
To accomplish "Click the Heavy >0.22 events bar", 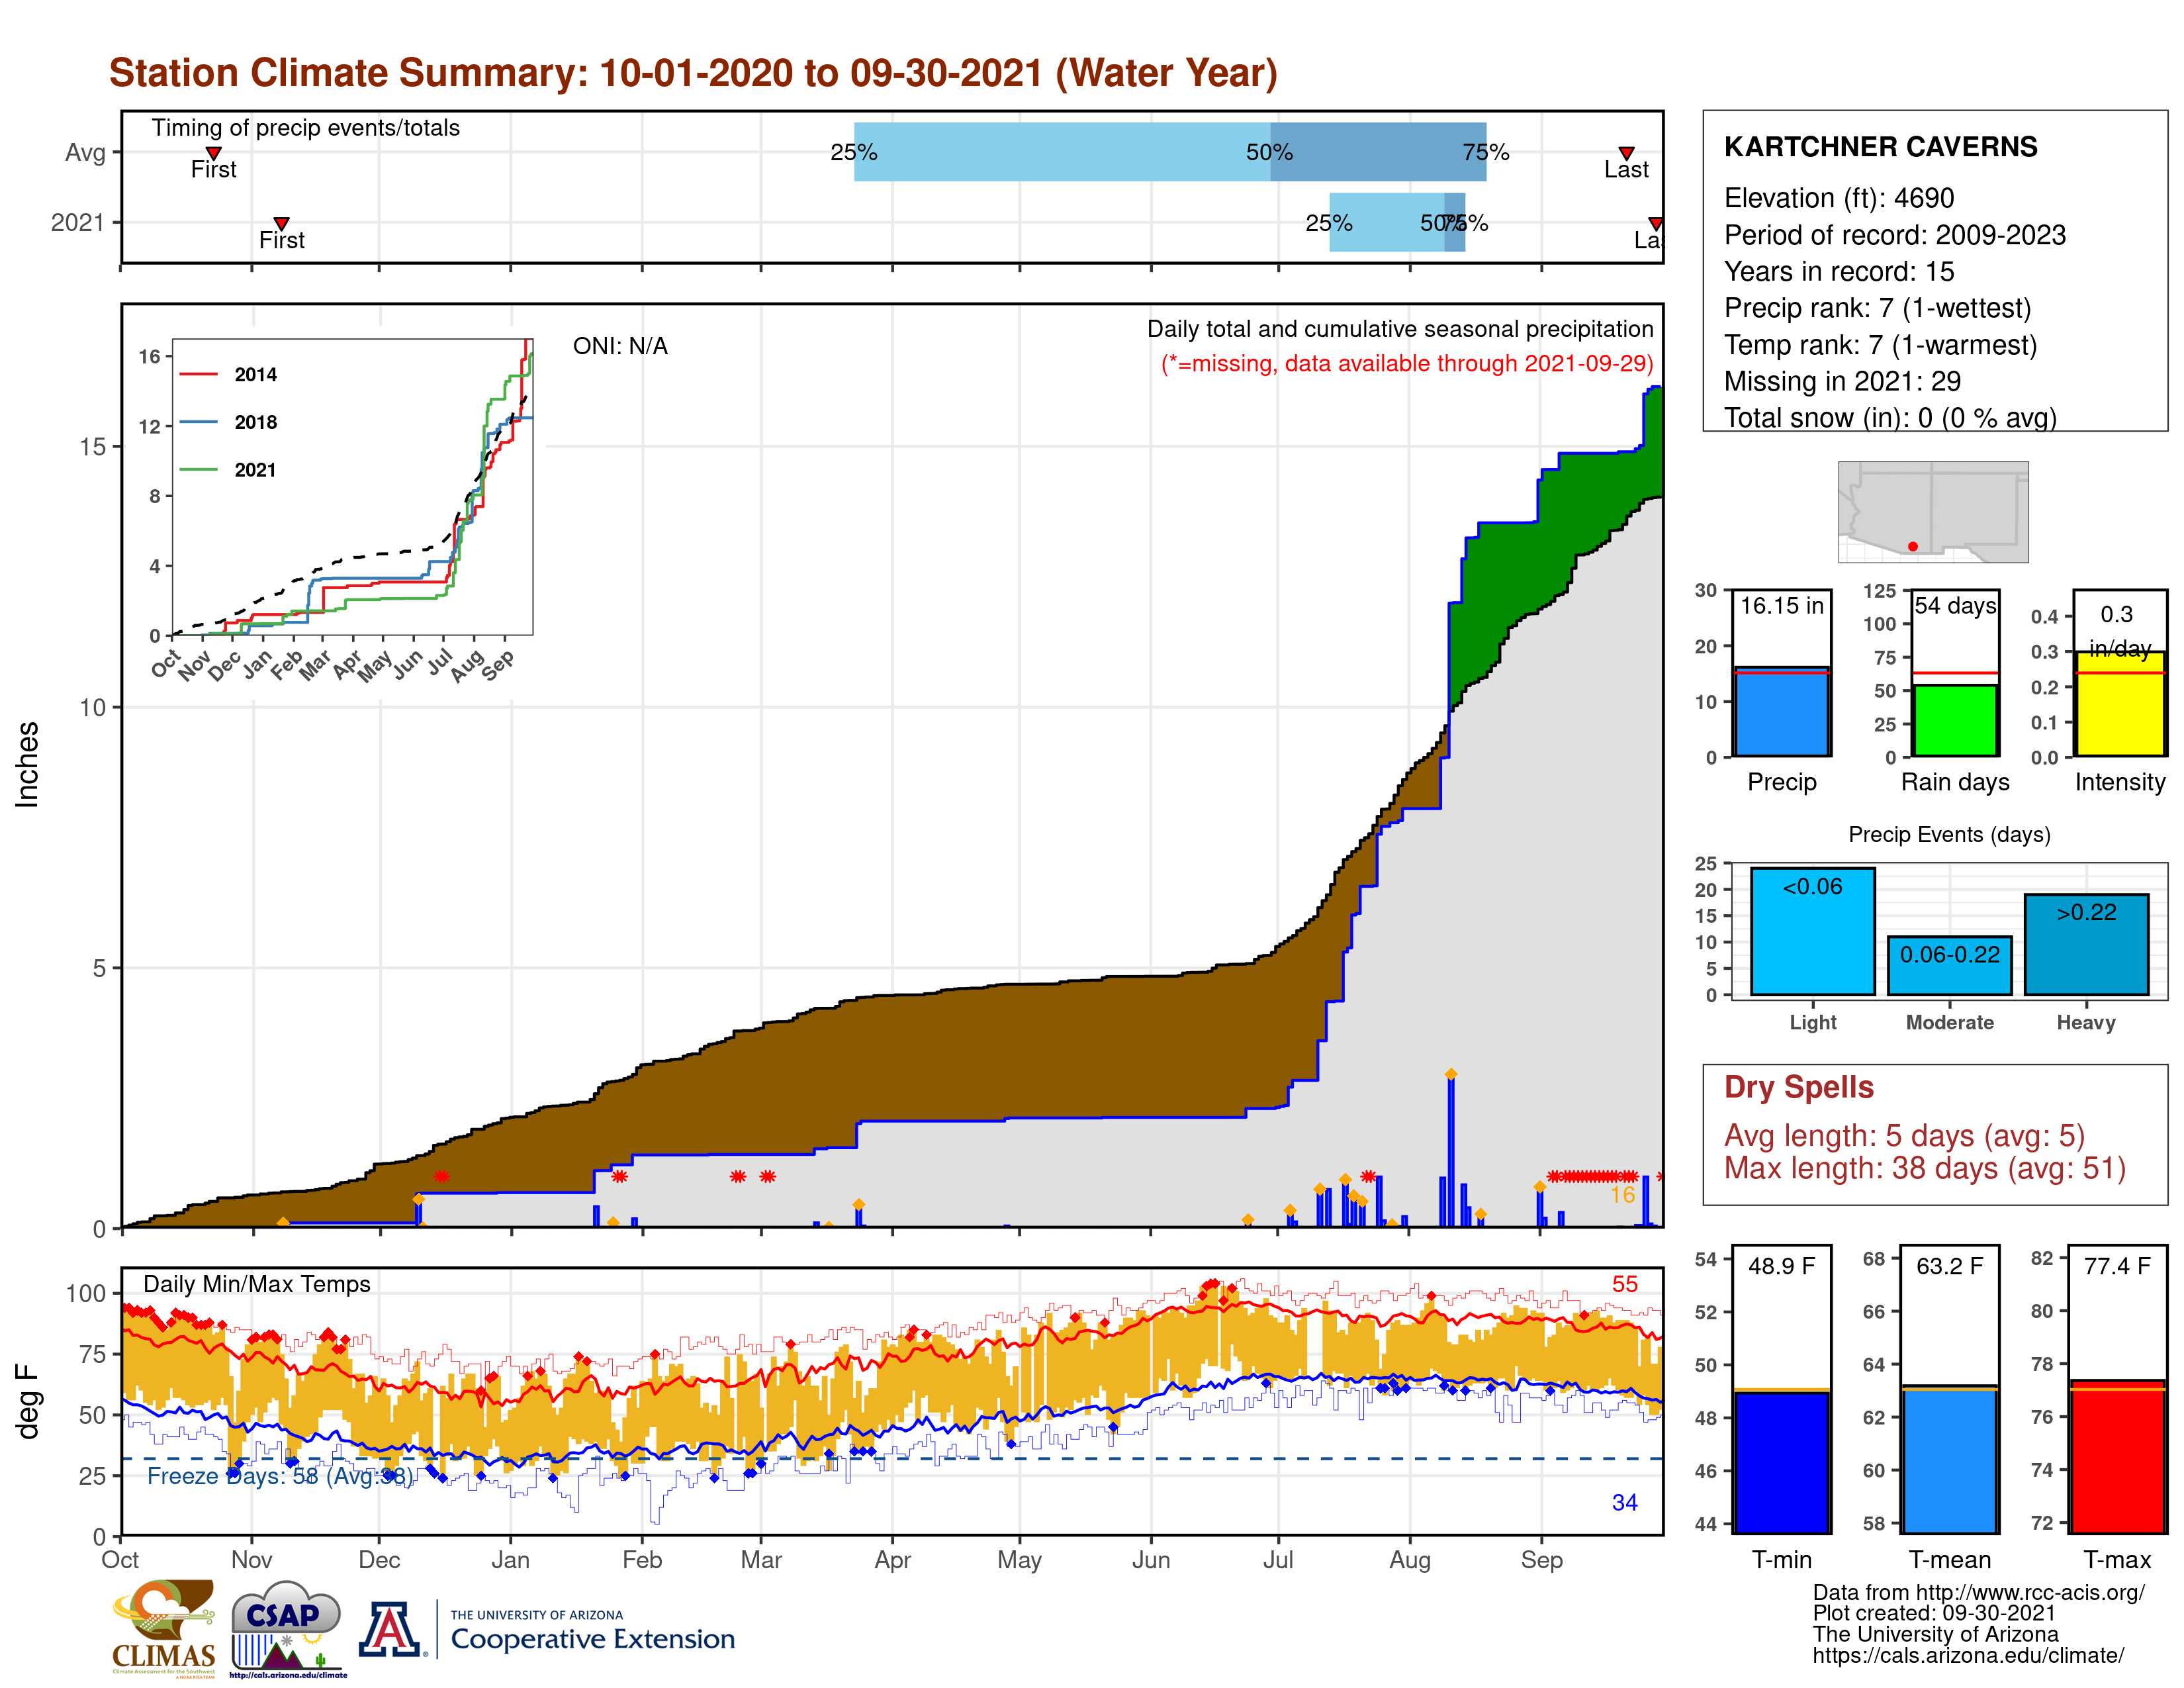I will [2086, 945].
